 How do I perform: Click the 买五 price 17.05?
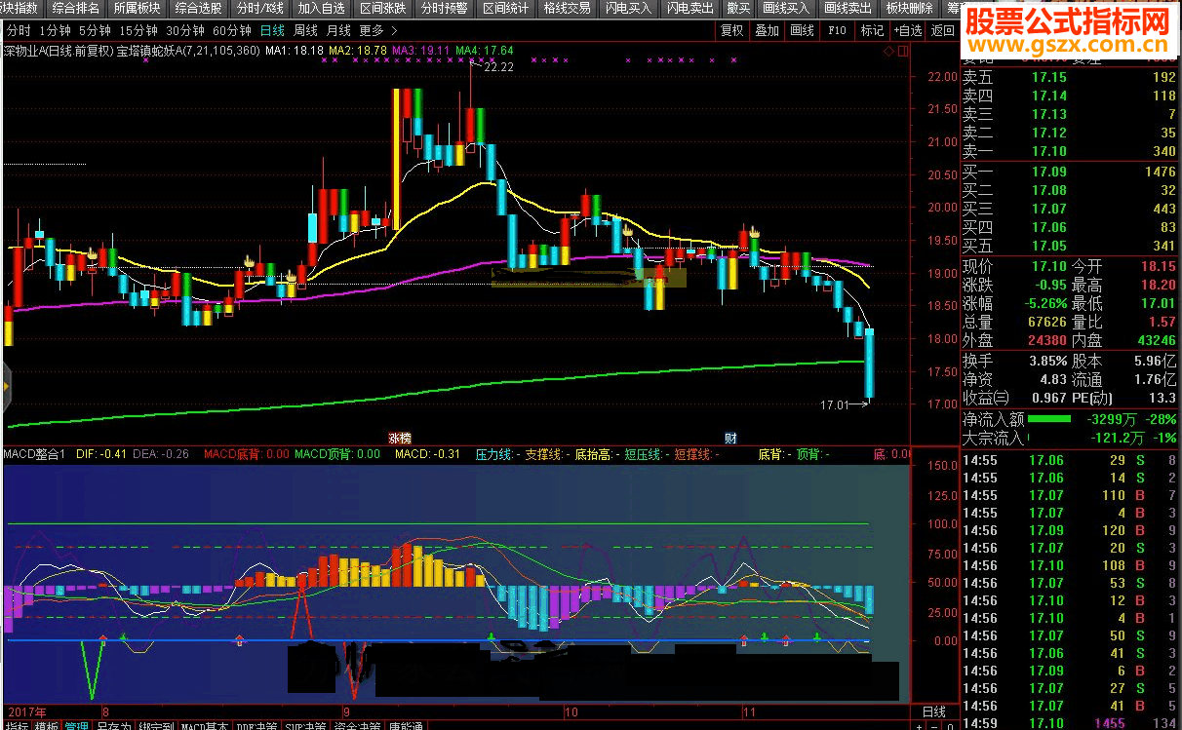[1049, 246]
